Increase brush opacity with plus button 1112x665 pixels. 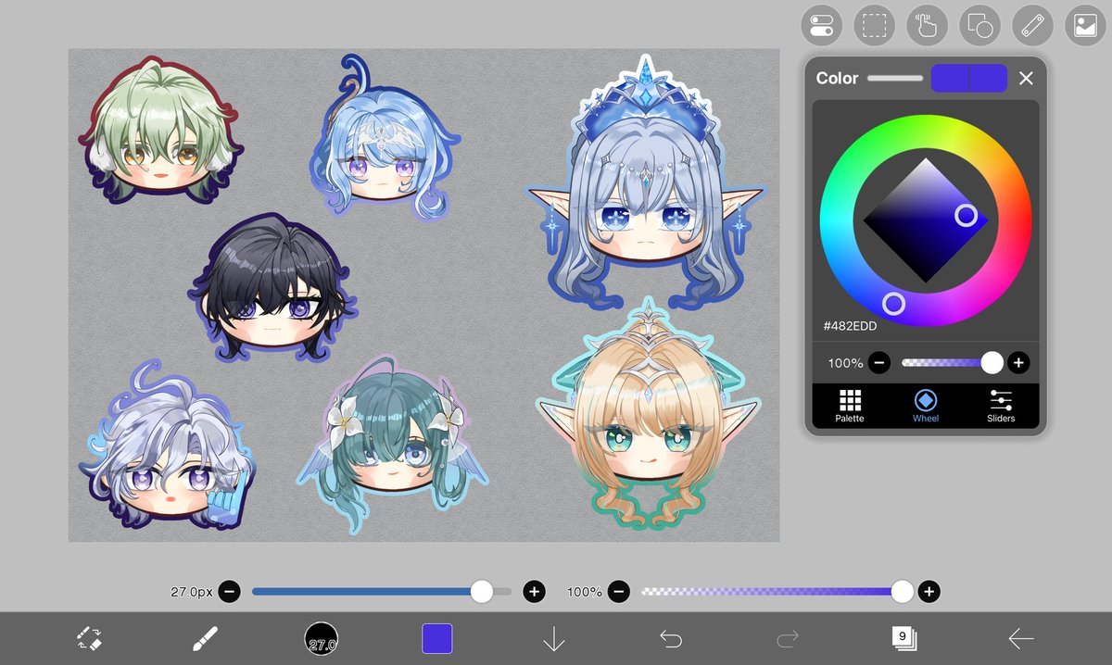pyautogui.click(x=929, y=591)
